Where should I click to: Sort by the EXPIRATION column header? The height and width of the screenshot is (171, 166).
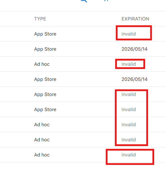coord(135,19)
